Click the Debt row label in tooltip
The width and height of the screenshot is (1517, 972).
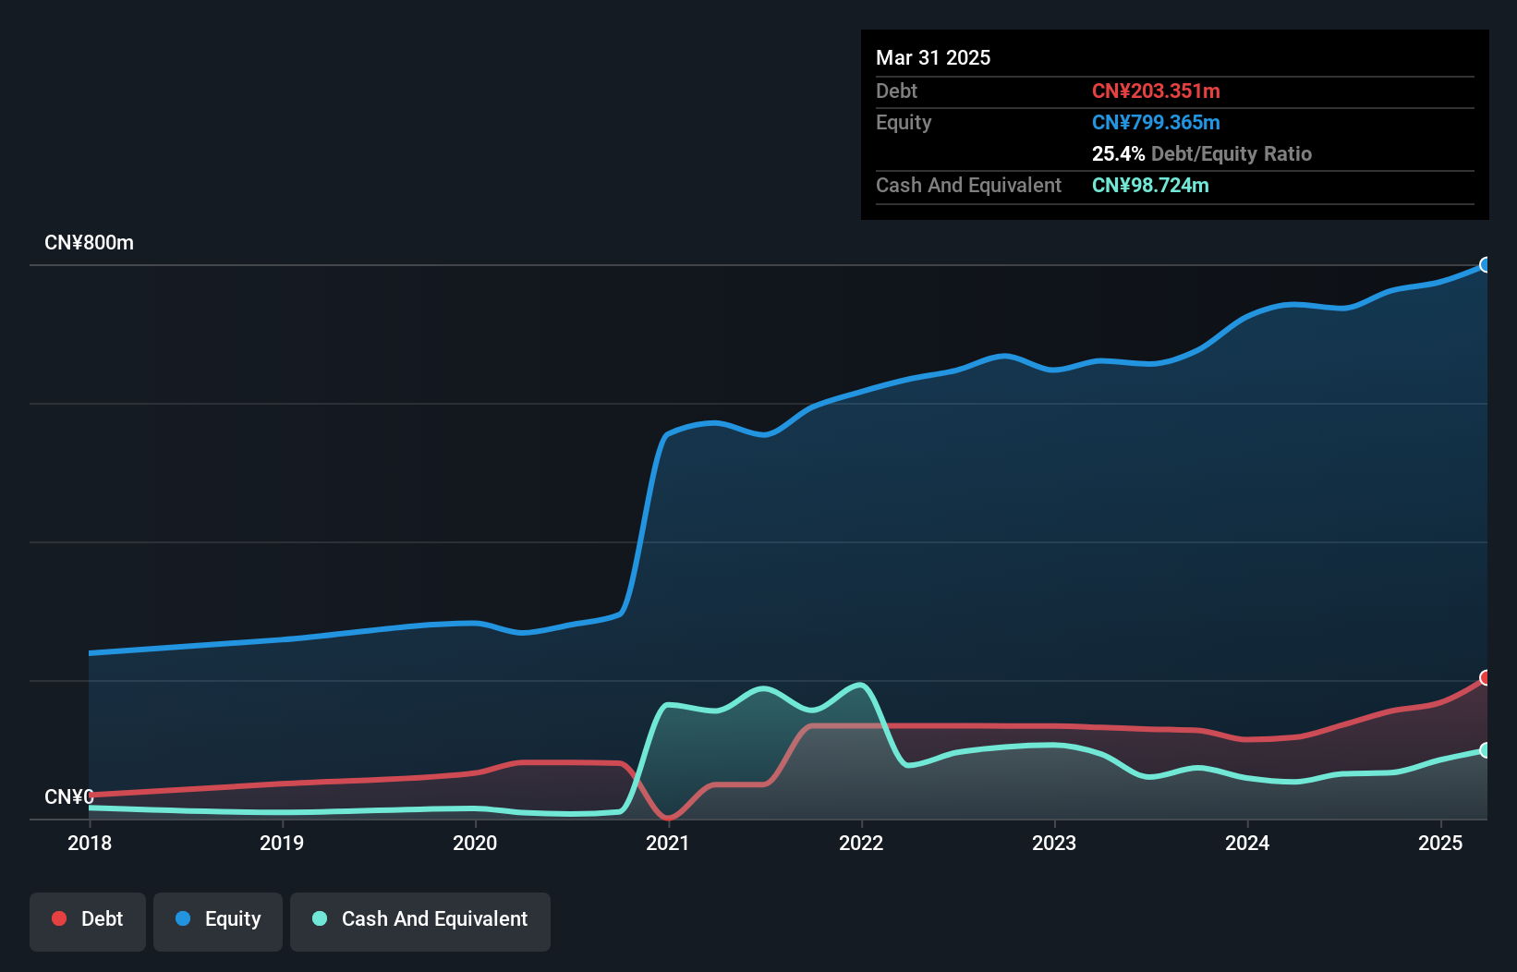tap(896, 91)
